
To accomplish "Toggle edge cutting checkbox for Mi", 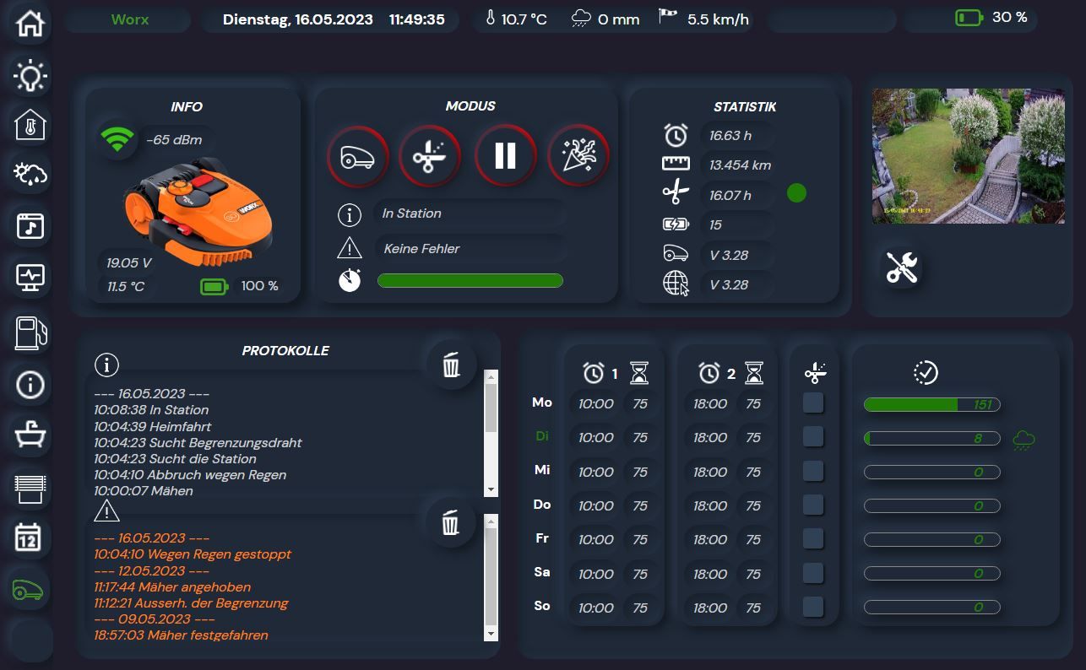I will point(813,471).
